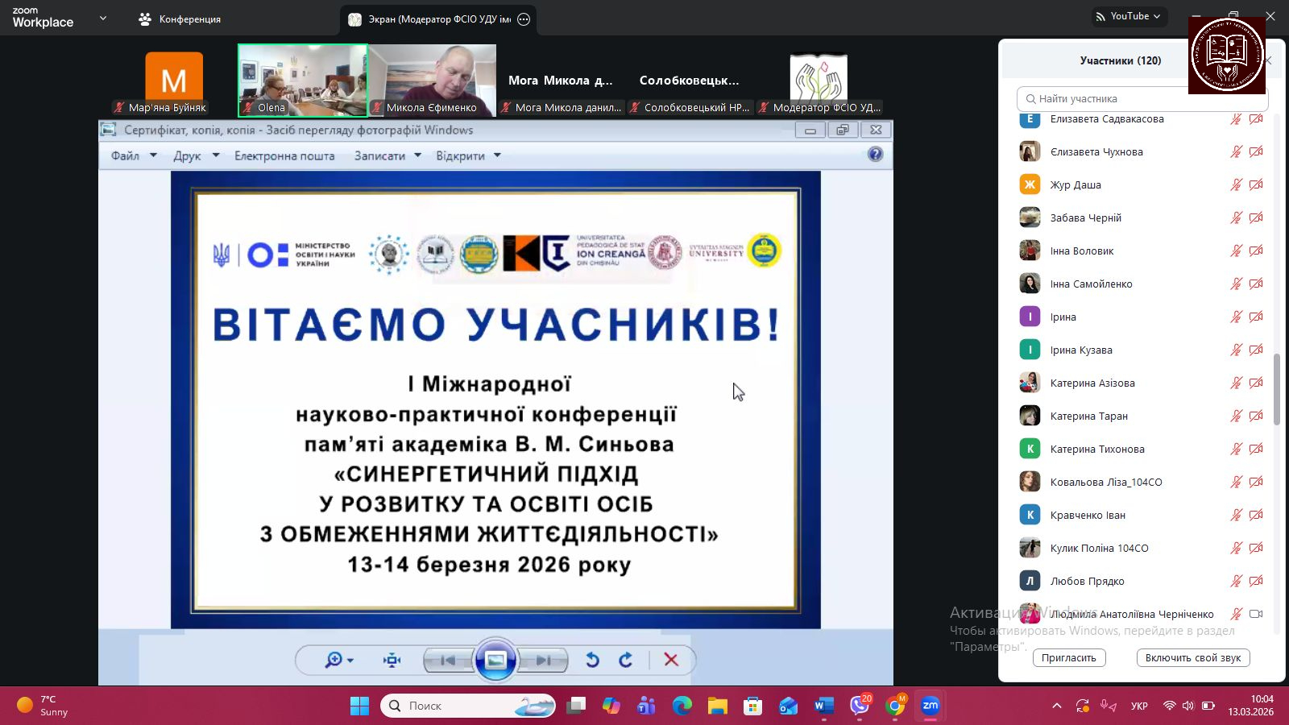Expand Zoom Workplace chevron menu
The height and width of the screenshot is (725, 1289).
103,18
